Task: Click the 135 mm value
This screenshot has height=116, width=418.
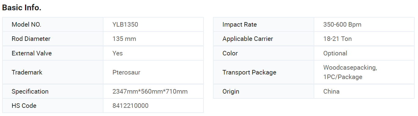Action: 124,39
